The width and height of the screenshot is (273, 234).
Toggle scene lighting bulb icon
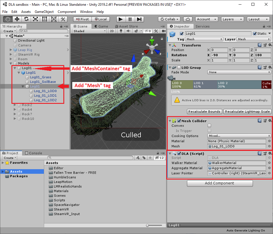click(x=121, y=31)
